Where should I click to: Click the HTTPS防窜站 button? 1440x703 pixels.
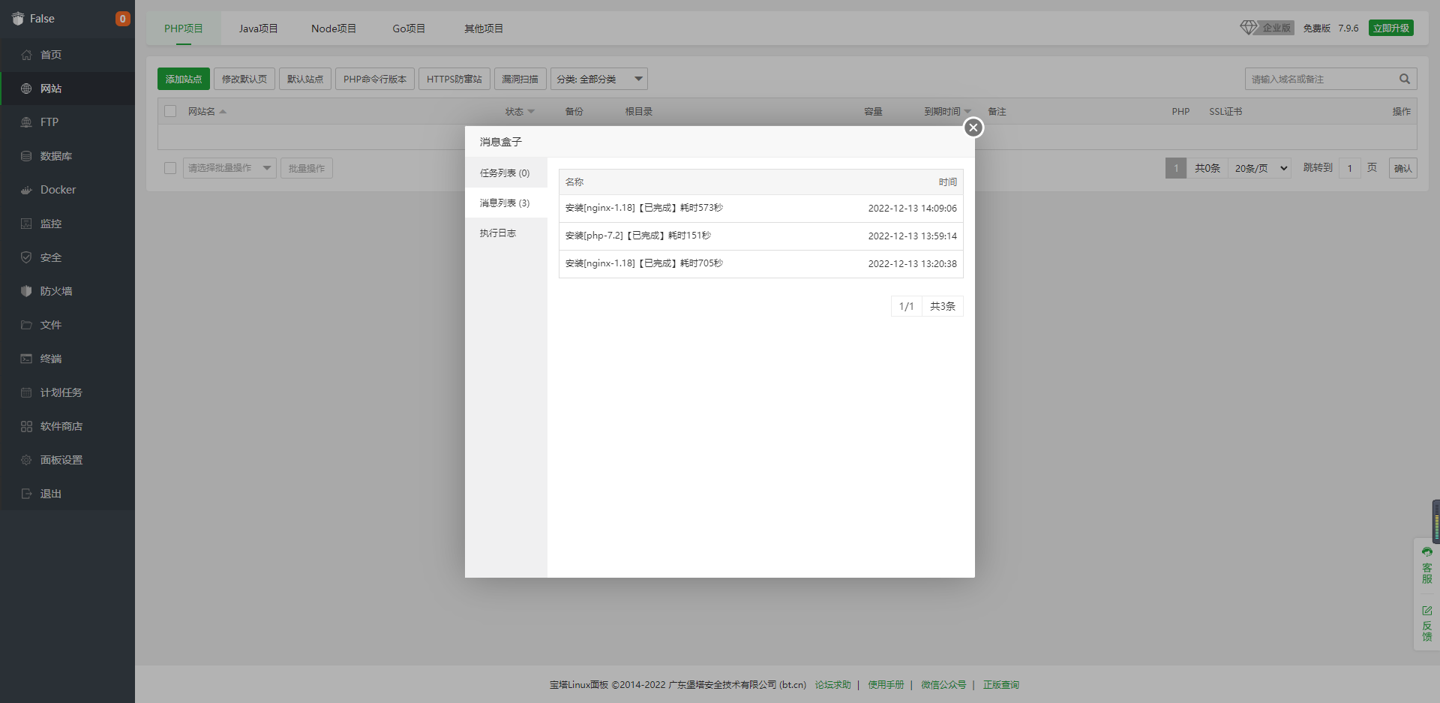tap(454, 79)
